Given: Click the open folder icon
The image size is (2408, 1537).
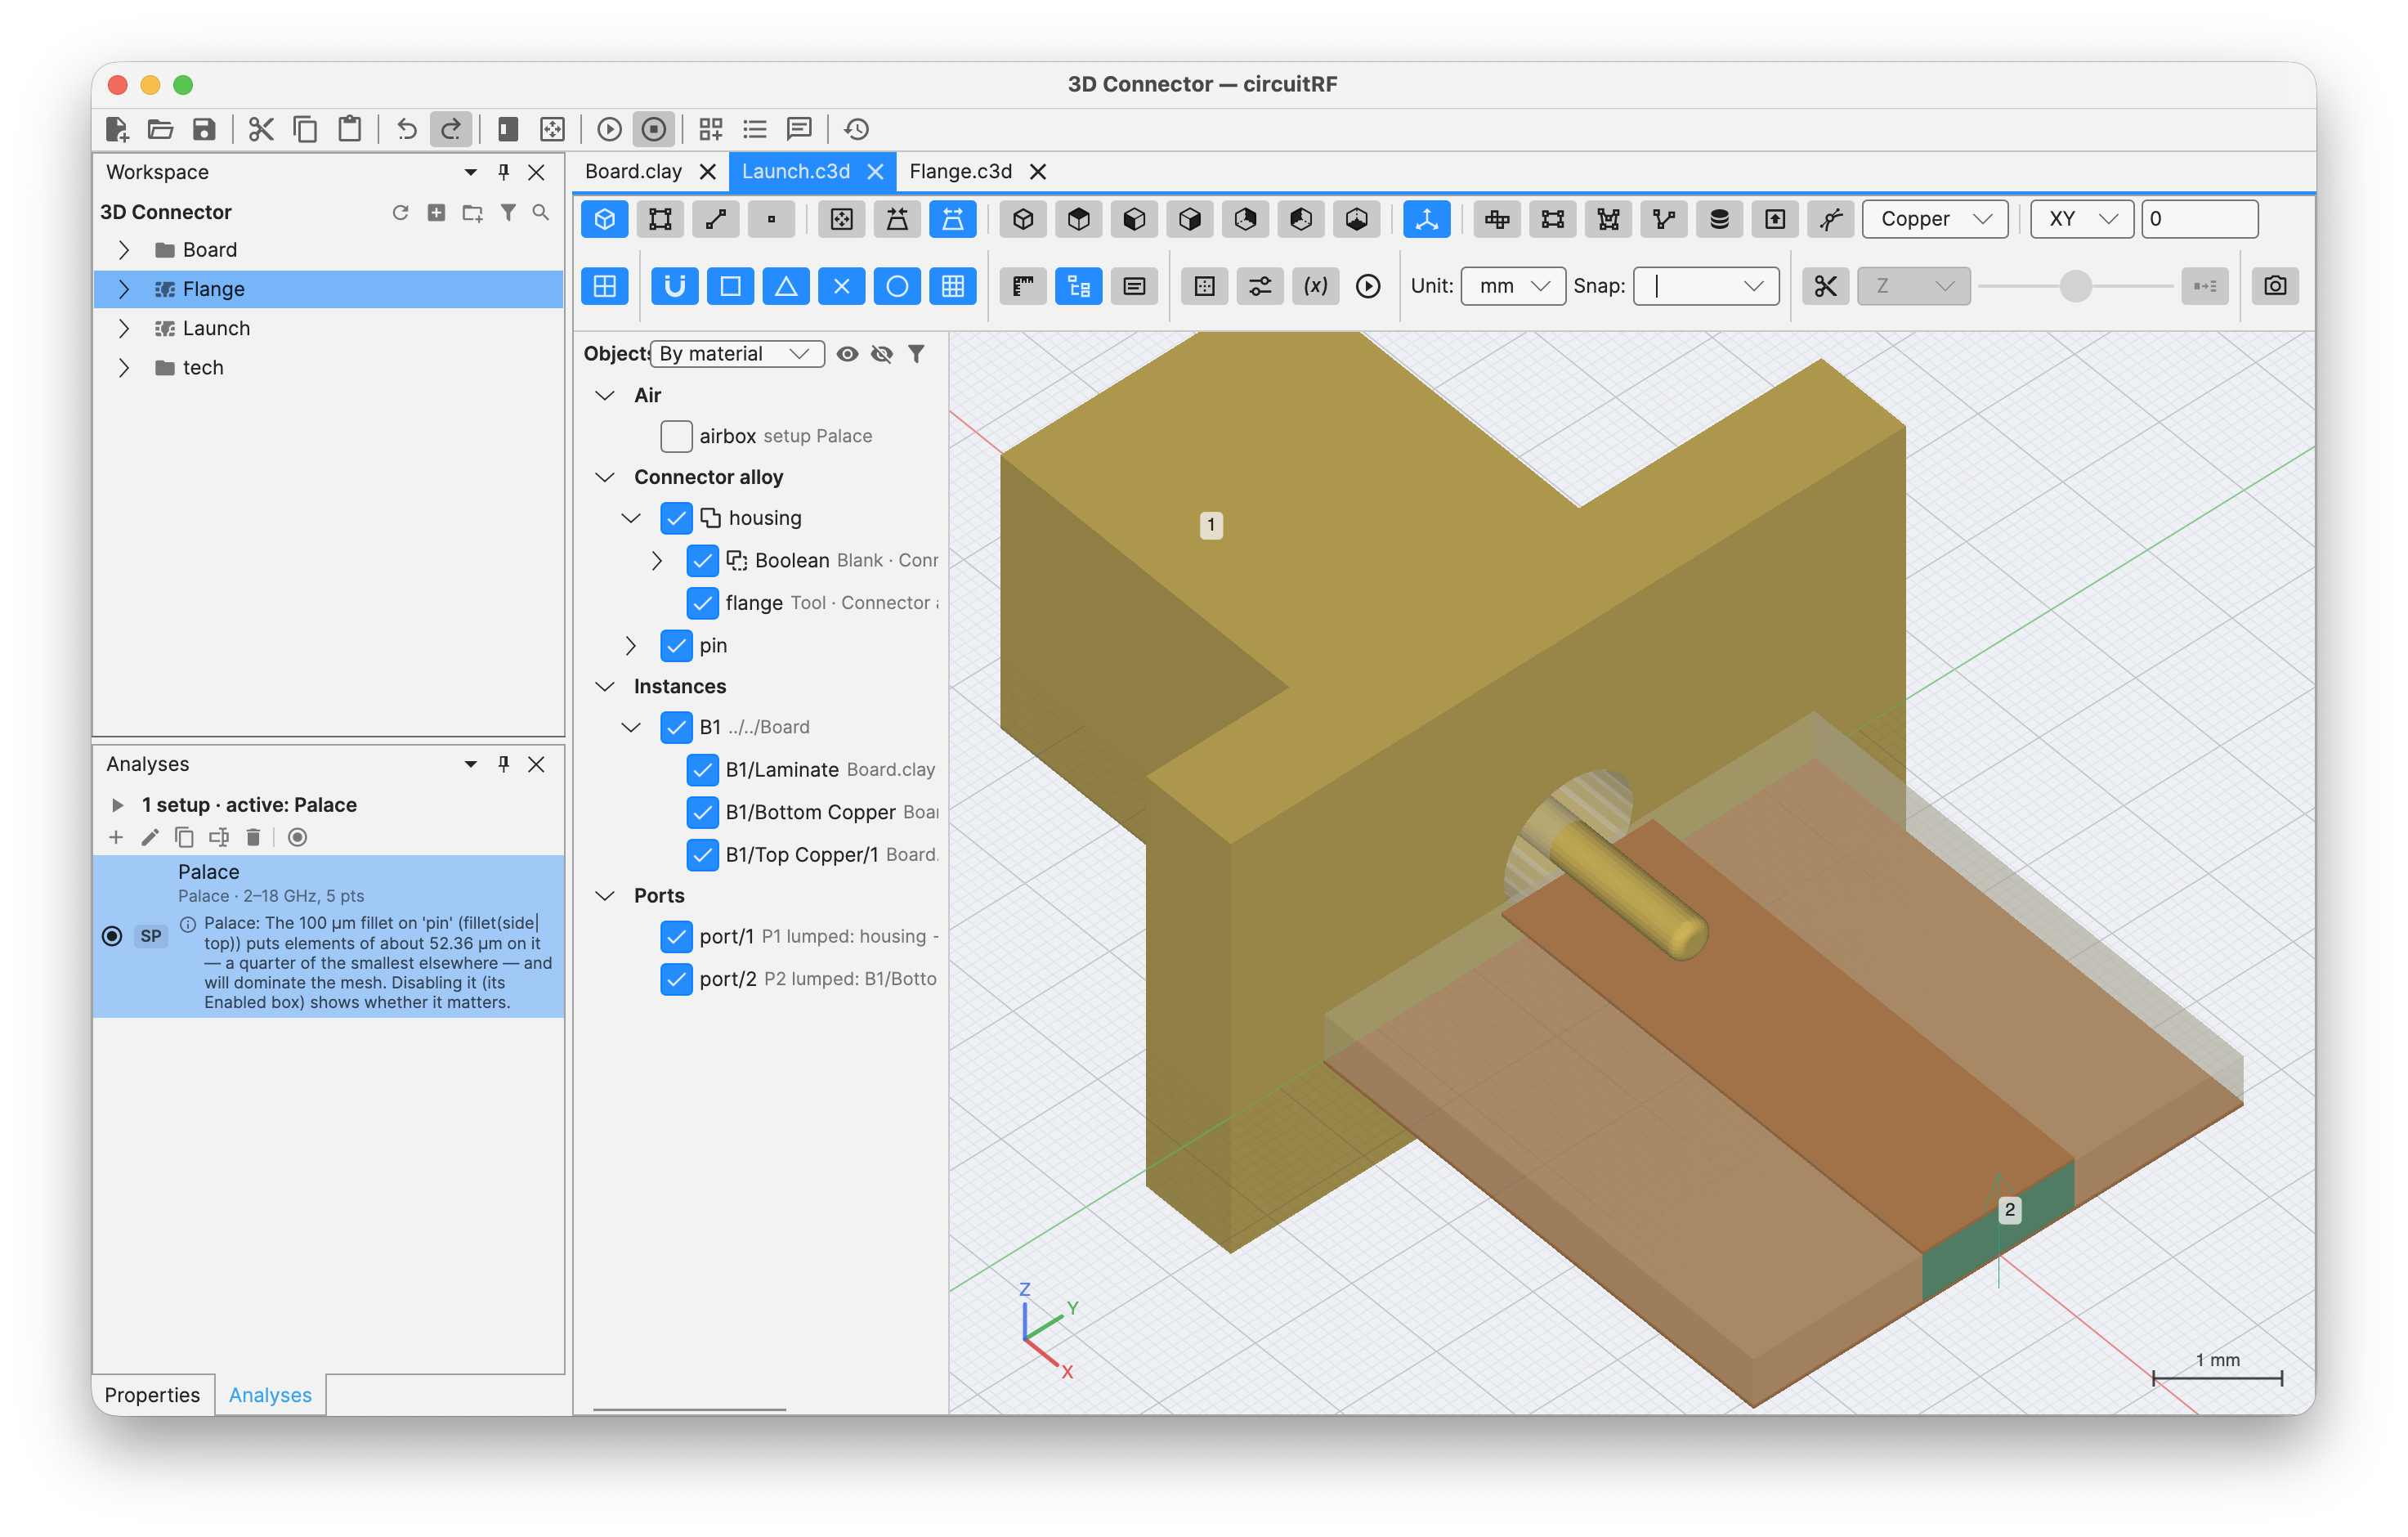Looking at the screenshot, I should 160,129.
